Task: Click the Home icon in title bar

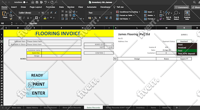Action: pyautogui.click(x=33, y=2)
